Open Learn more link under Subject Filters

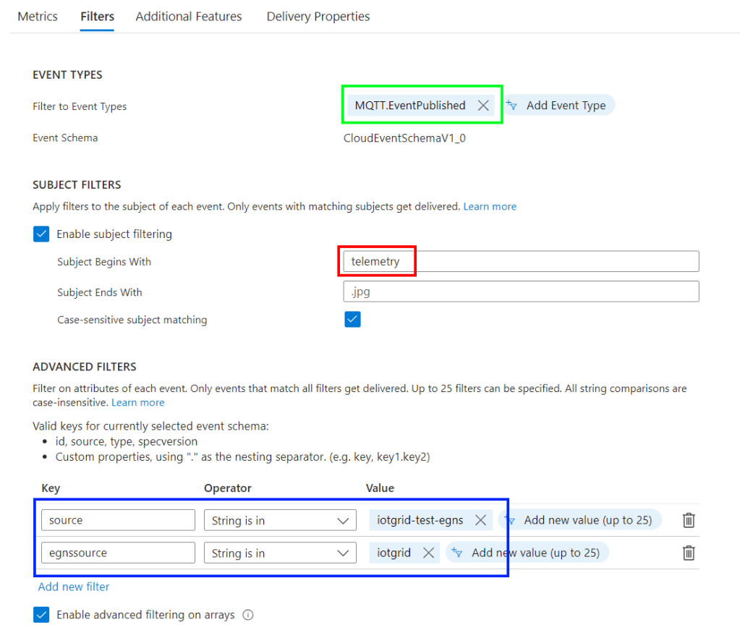(x=490, y=206)
